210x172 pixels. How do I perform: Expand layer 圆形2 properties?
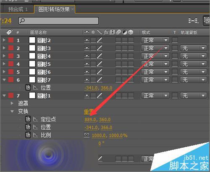4,40
